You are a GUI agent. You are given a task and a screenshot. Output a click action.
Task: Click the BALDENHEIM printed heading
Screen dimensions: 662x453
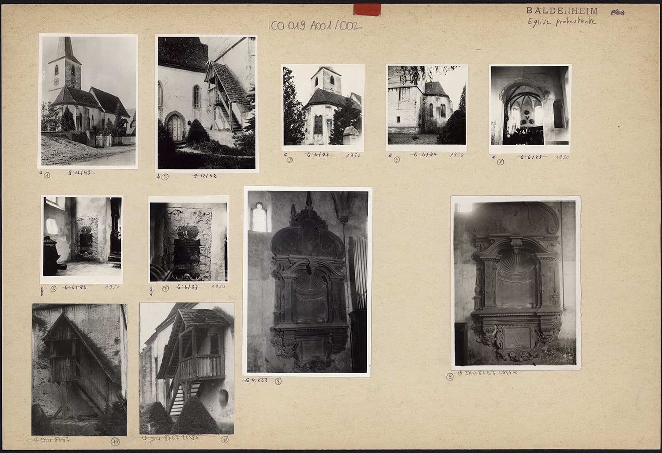[561, 11]
